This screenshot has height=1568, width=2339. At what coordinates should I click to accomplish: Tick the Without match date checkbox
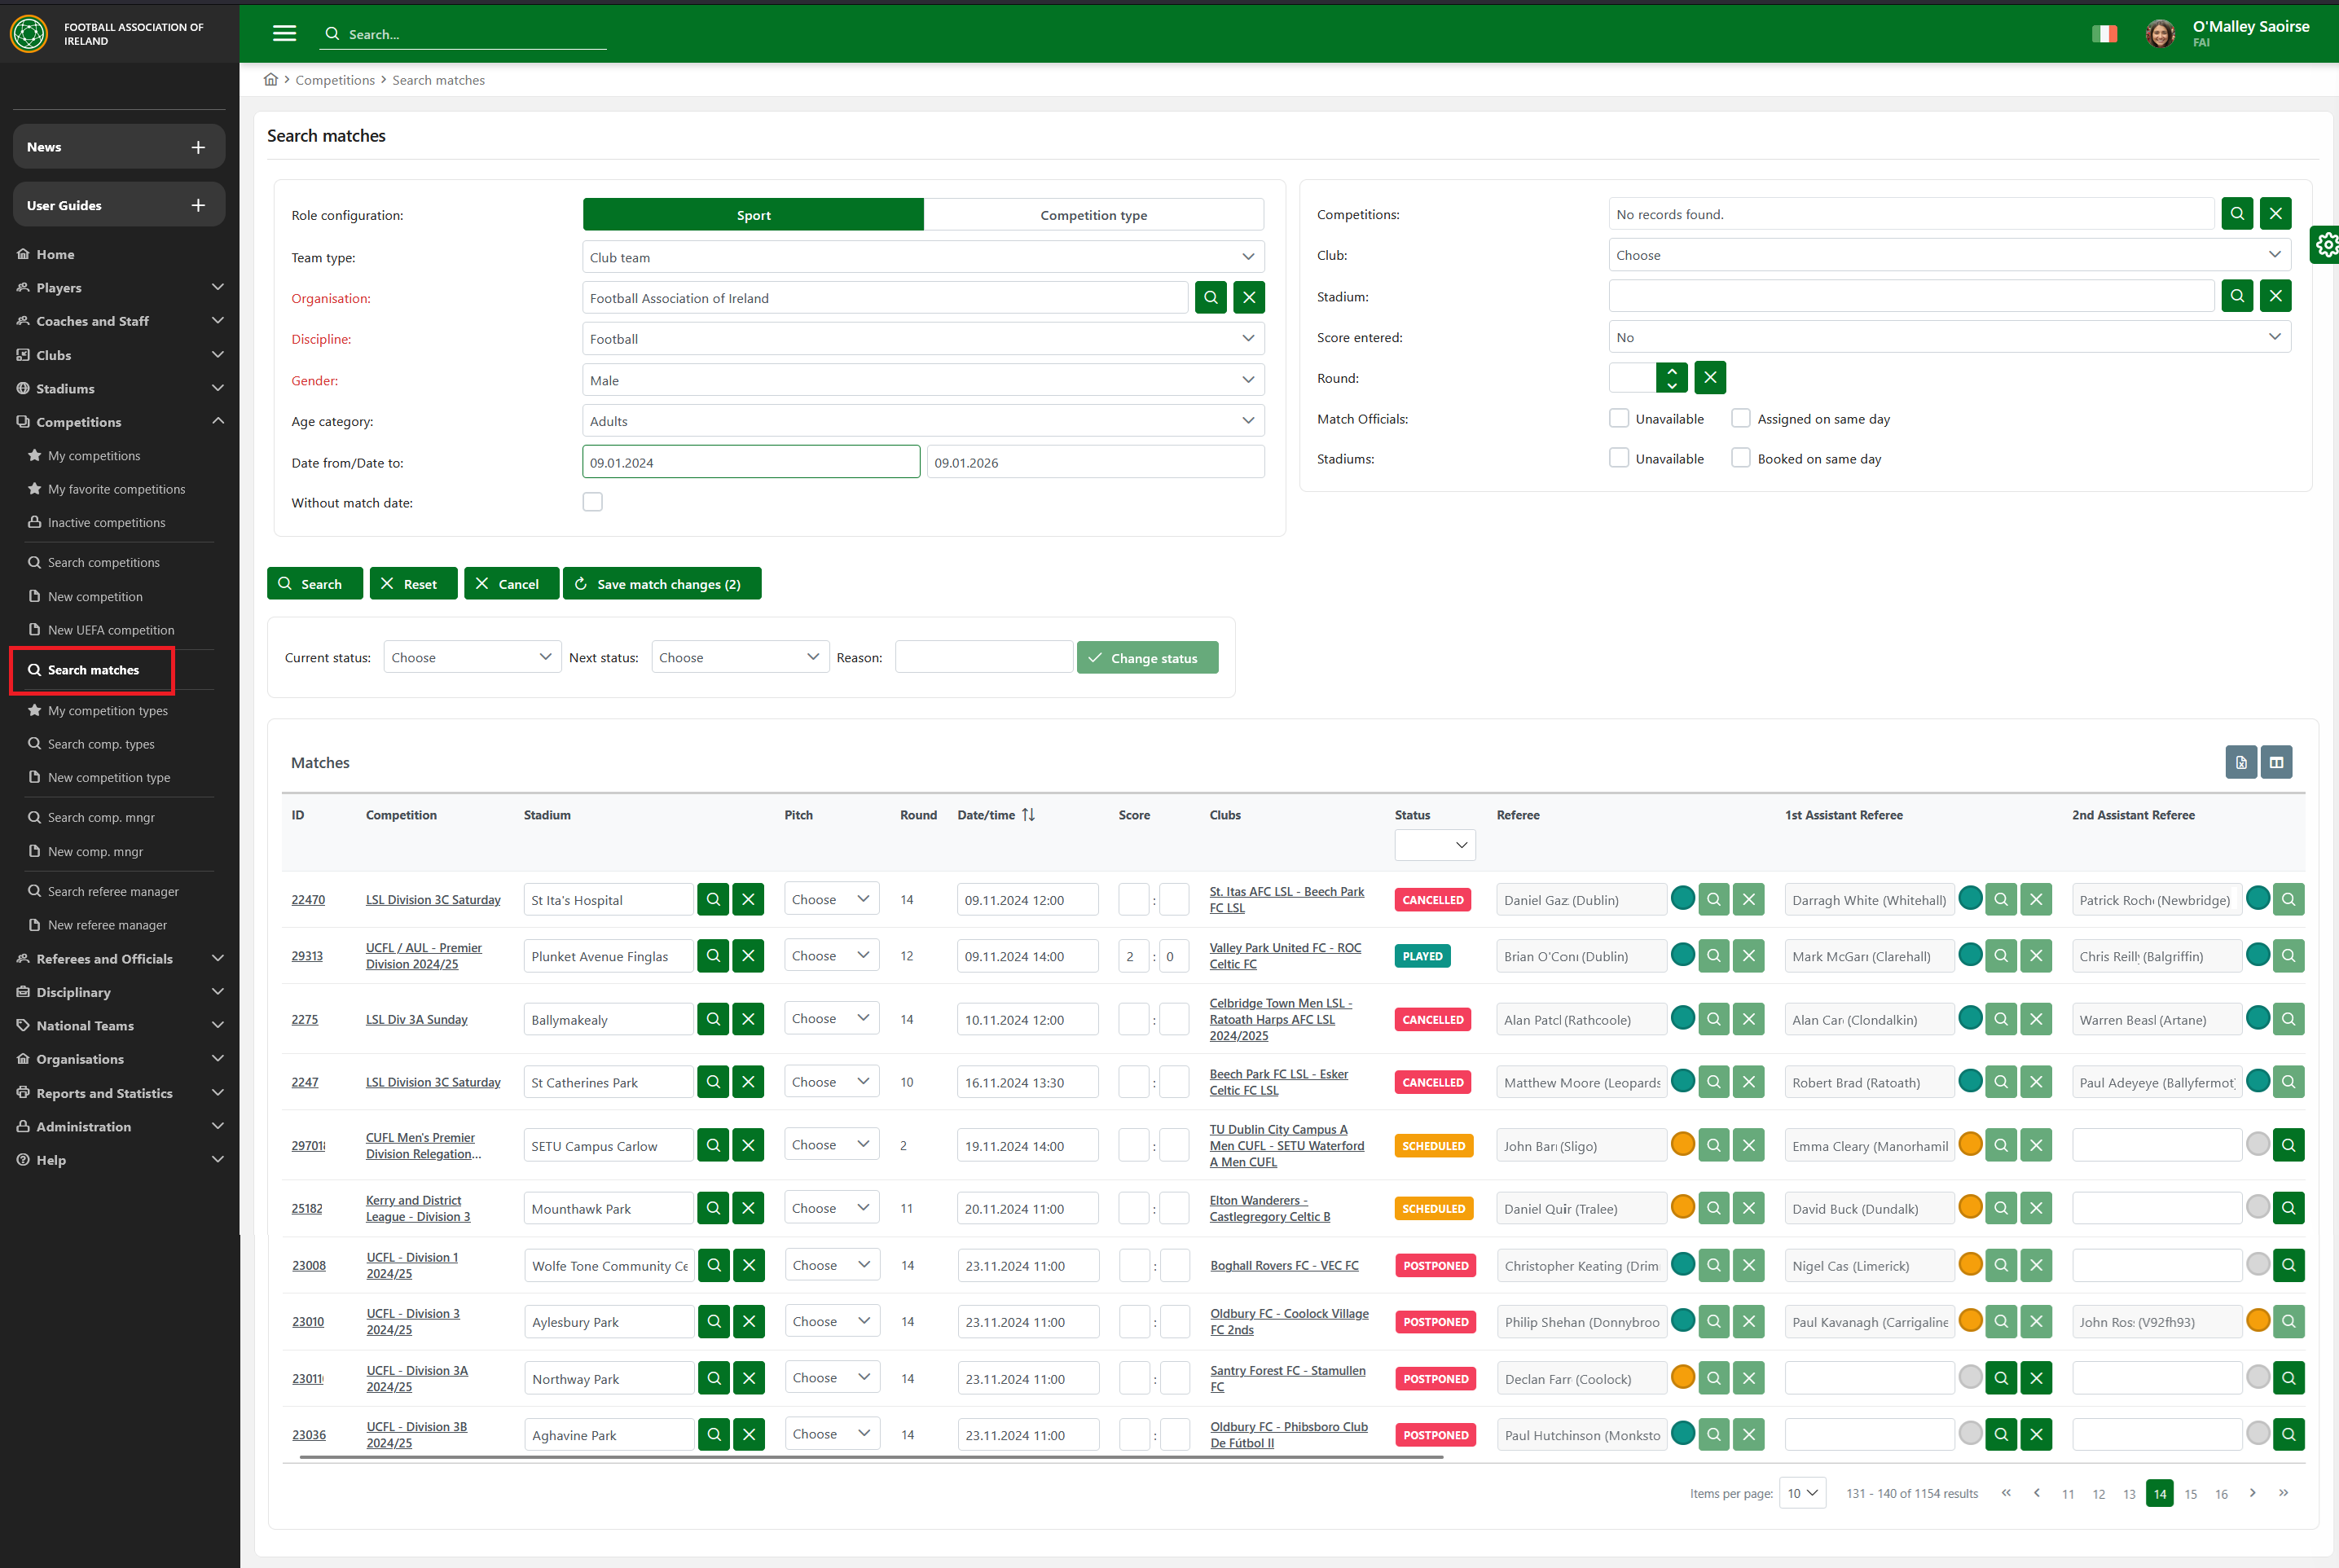point(593,502)
